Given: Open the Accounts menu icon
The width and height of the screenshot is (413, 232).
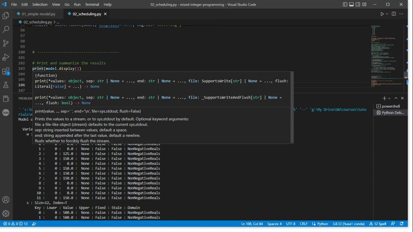Looking at the screenshot, I should click(6, 200).
